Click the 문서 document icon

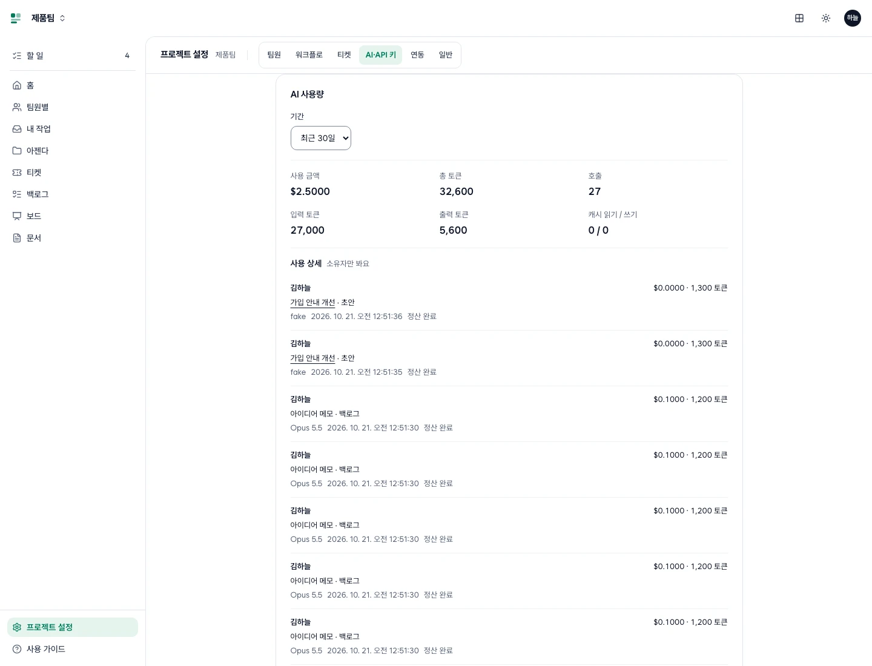[17, 238]
